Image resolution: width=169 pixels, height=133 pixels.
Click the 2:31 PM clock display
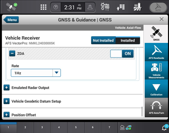[73, 8]
